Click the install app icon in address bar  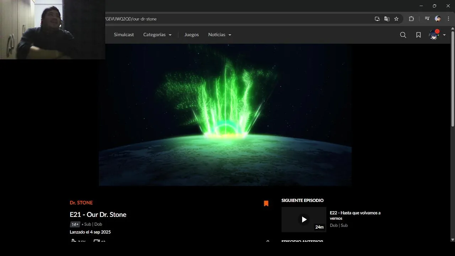377,19
